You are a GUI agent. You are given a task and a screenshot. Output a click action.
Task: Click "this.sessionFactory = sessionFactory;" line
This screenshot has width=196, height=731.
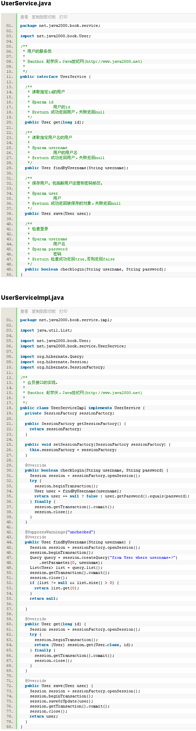[73, 450]
